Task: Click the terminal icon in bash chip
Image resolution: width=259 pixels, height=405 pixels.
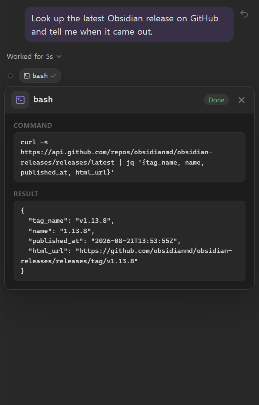Action: pyautogui.click(x=27, y=76)
